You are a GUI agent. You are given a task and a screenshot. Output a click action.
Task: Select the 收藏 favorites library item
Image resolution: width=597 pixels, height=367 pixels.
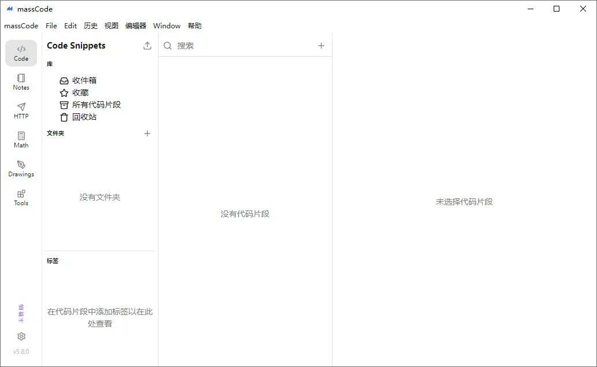(x=74, y=92)
